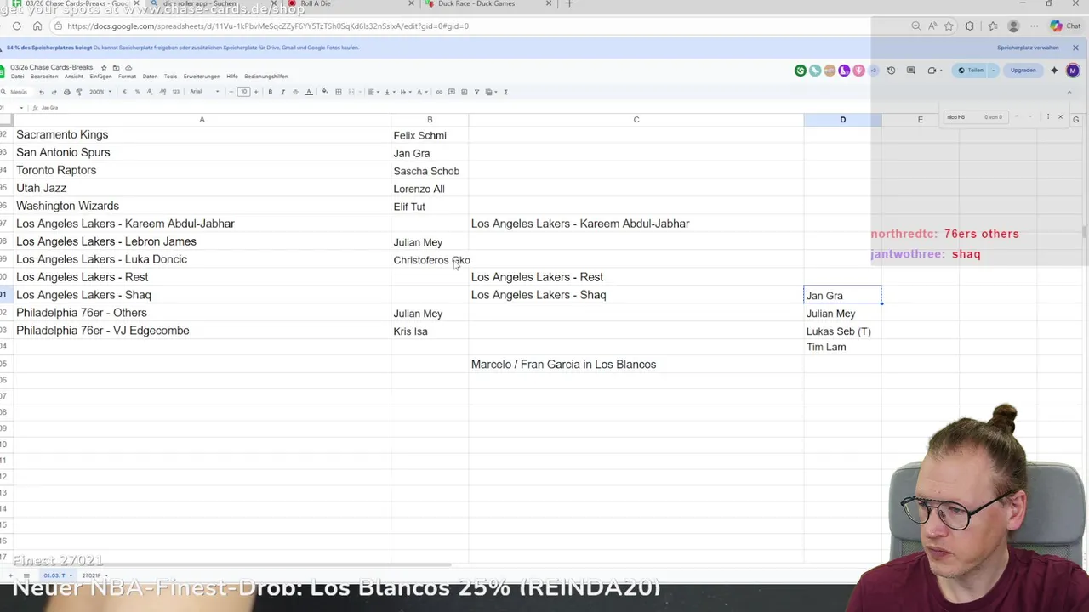Undo the last action in the toolbar
The width and height of the screenshot is (1089, 612).
click(x=41, y=92)
